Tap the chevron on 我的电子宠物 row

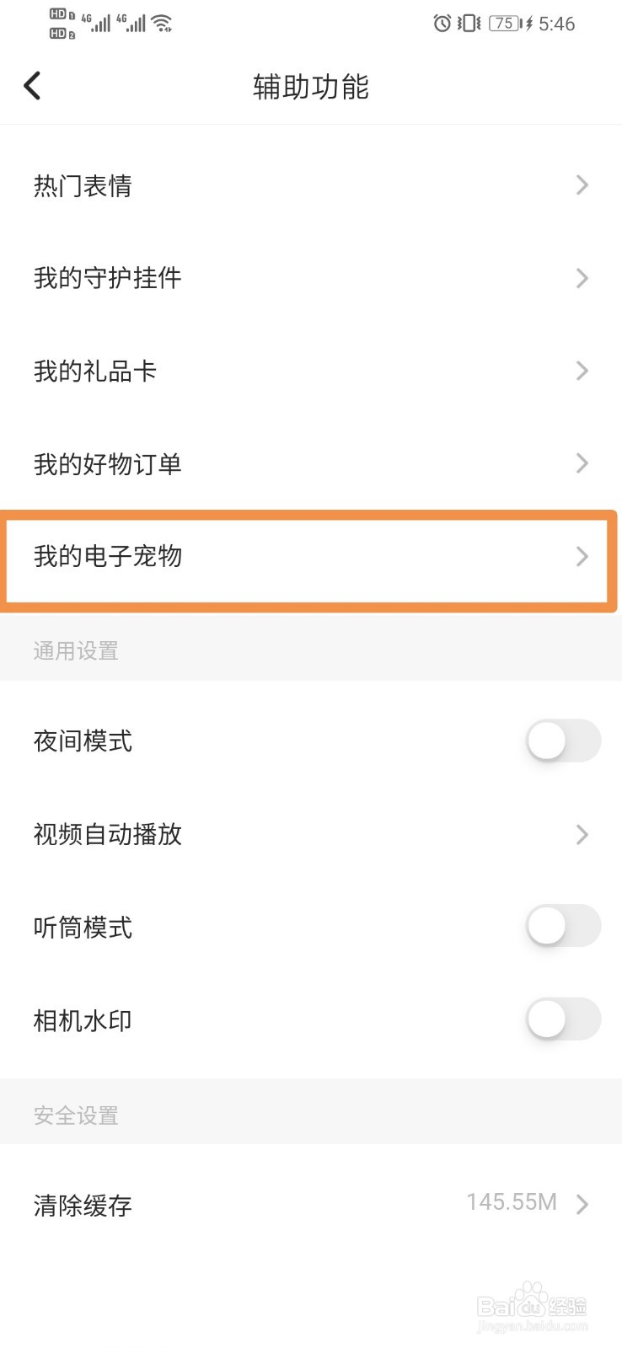pyautogui.click(x=582, y=556)
